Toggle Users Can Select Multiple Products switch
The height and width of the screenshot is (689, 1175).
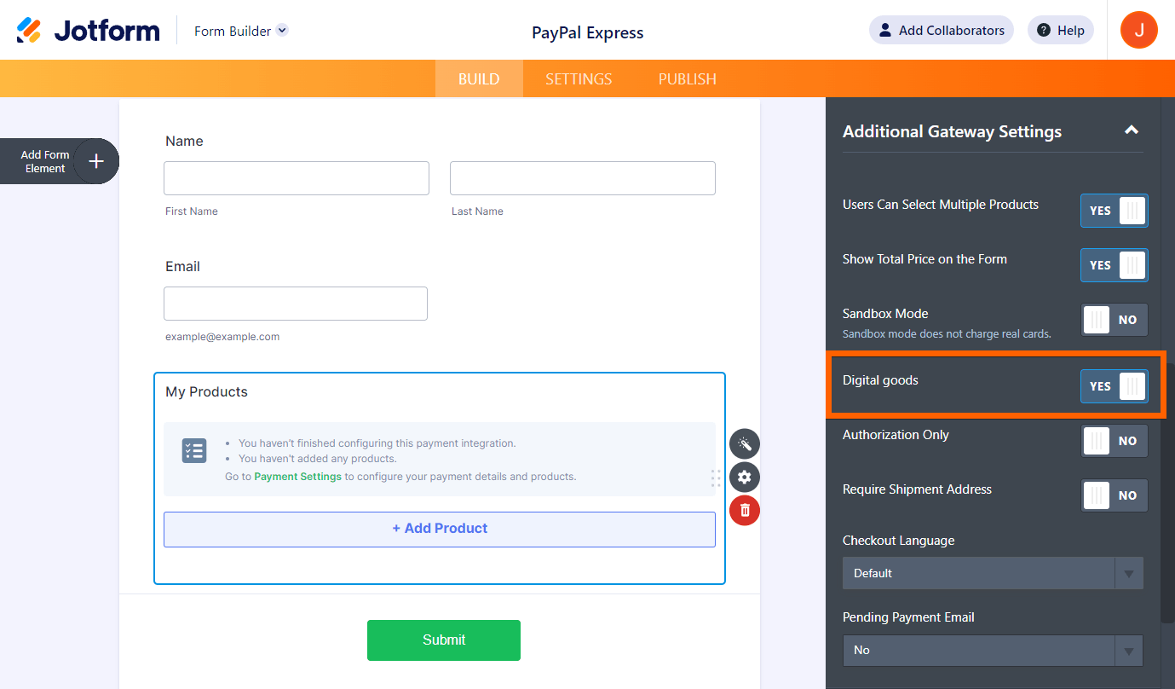click(x=1114, y=211)
